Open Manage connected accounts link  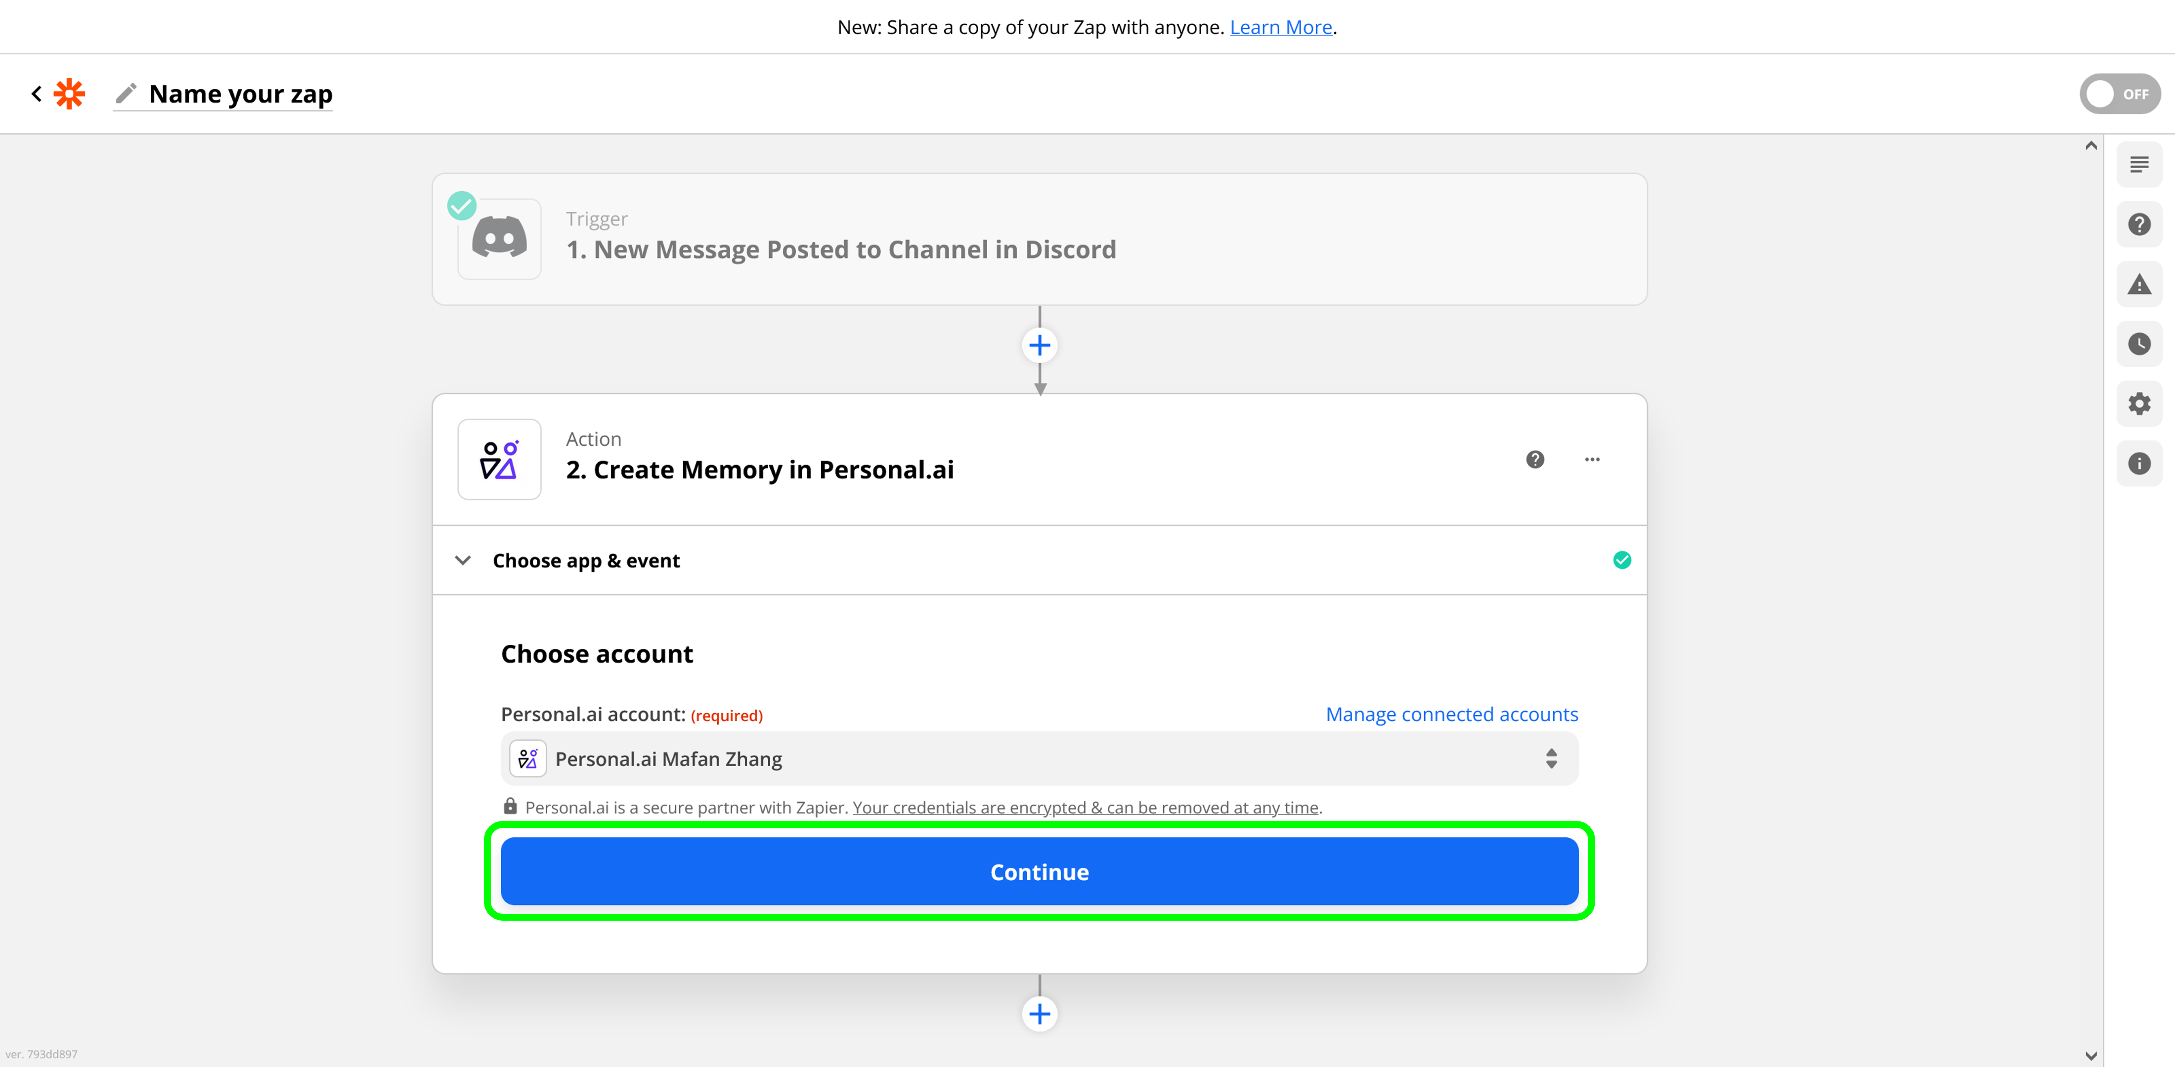pos(1450,714)
